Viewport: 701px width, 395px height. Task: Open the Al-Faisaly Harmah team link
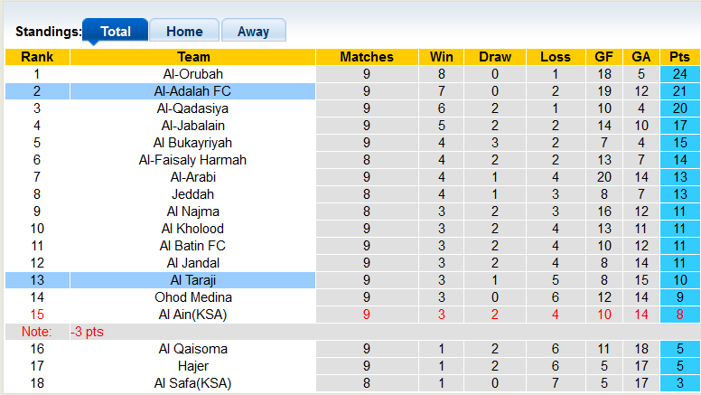192,160
